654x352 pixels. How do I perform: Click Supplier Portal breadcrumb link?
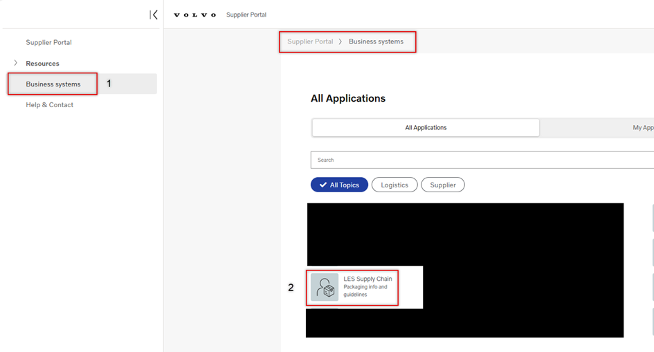310,41
